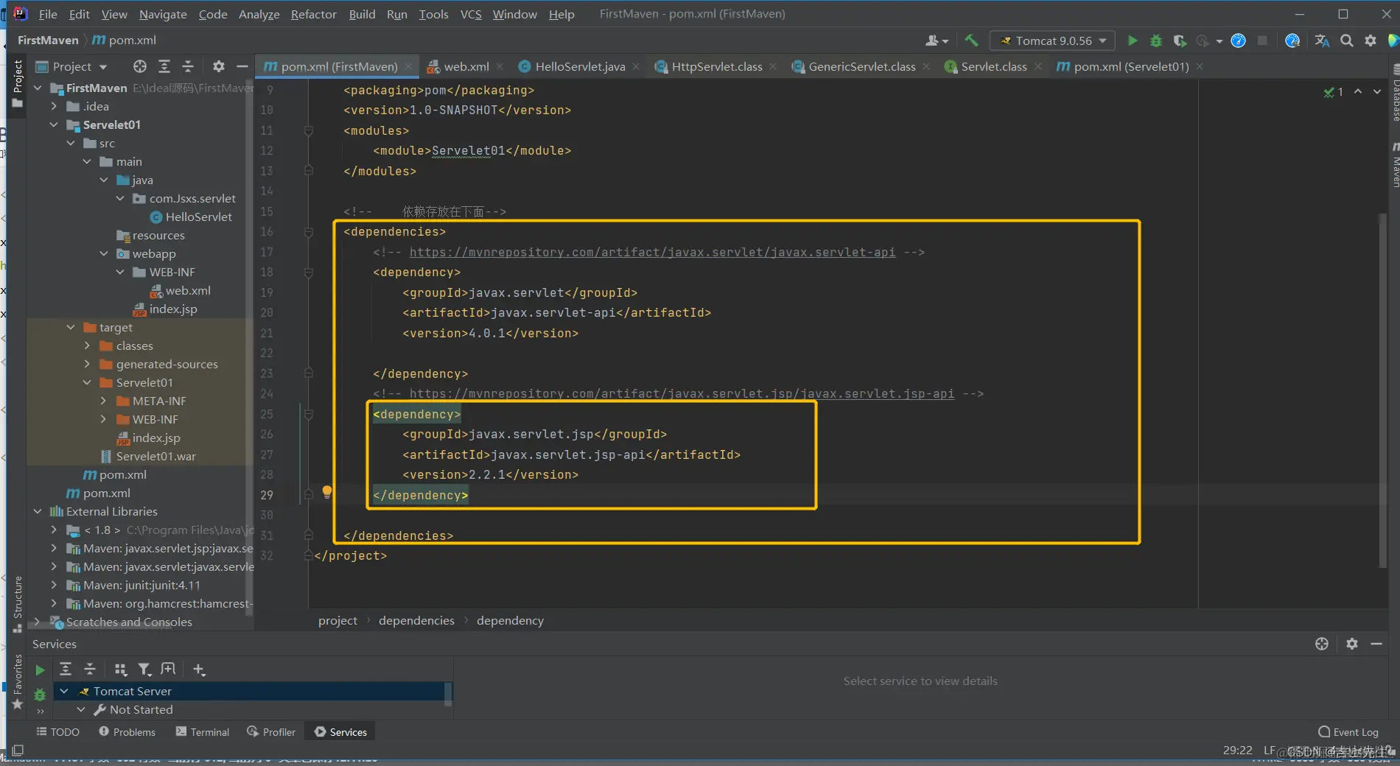Toggle fold marker for dependency on line 18
1400x766 pixels.
coord(309,273)
